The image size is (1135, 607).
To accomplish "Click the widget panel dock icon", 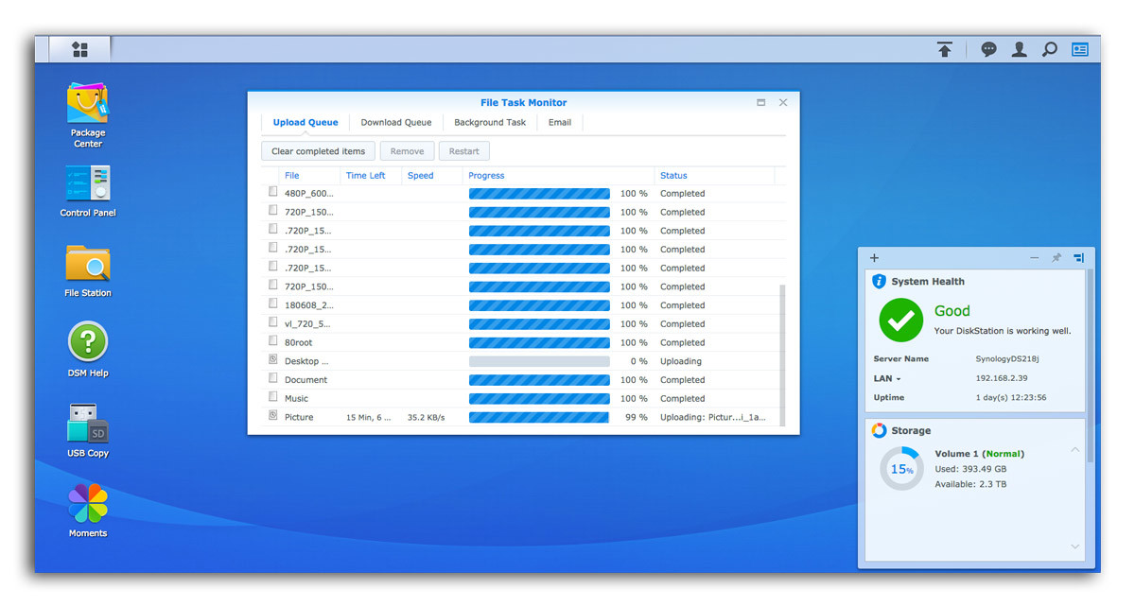I will (1078, 257).
